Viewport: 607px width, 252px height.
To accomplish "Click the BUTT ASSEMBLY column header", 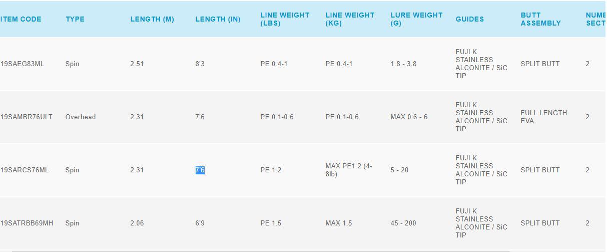I will [540, 19].
